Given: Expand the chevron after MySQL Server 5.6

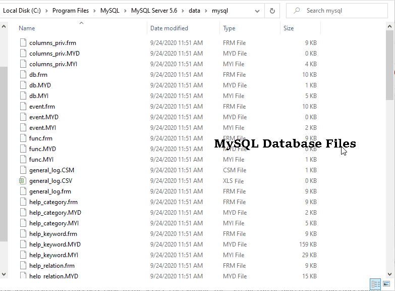Looking at the screenshot, I should (184, 11).
